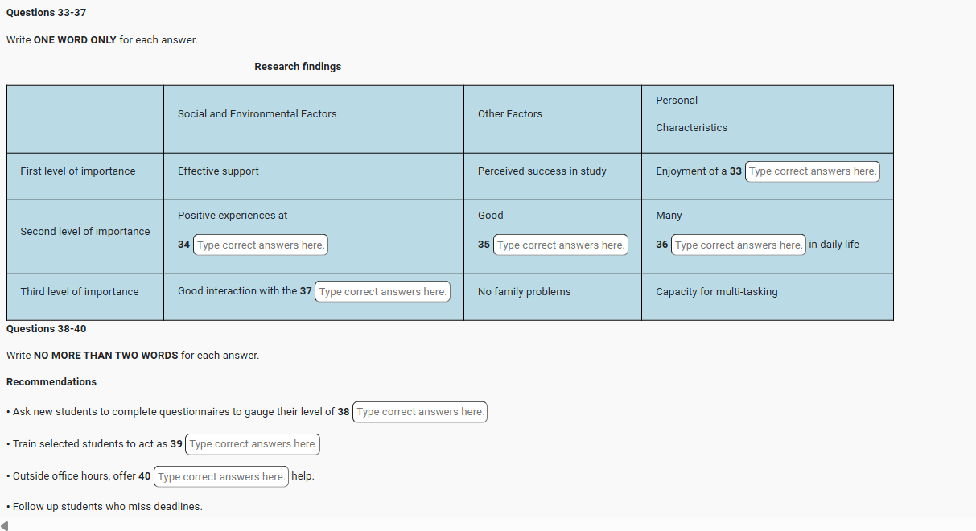
Task: Click the Capacity for multi-tasking cell
Action: pyautogui.click(x=716, y=292)
